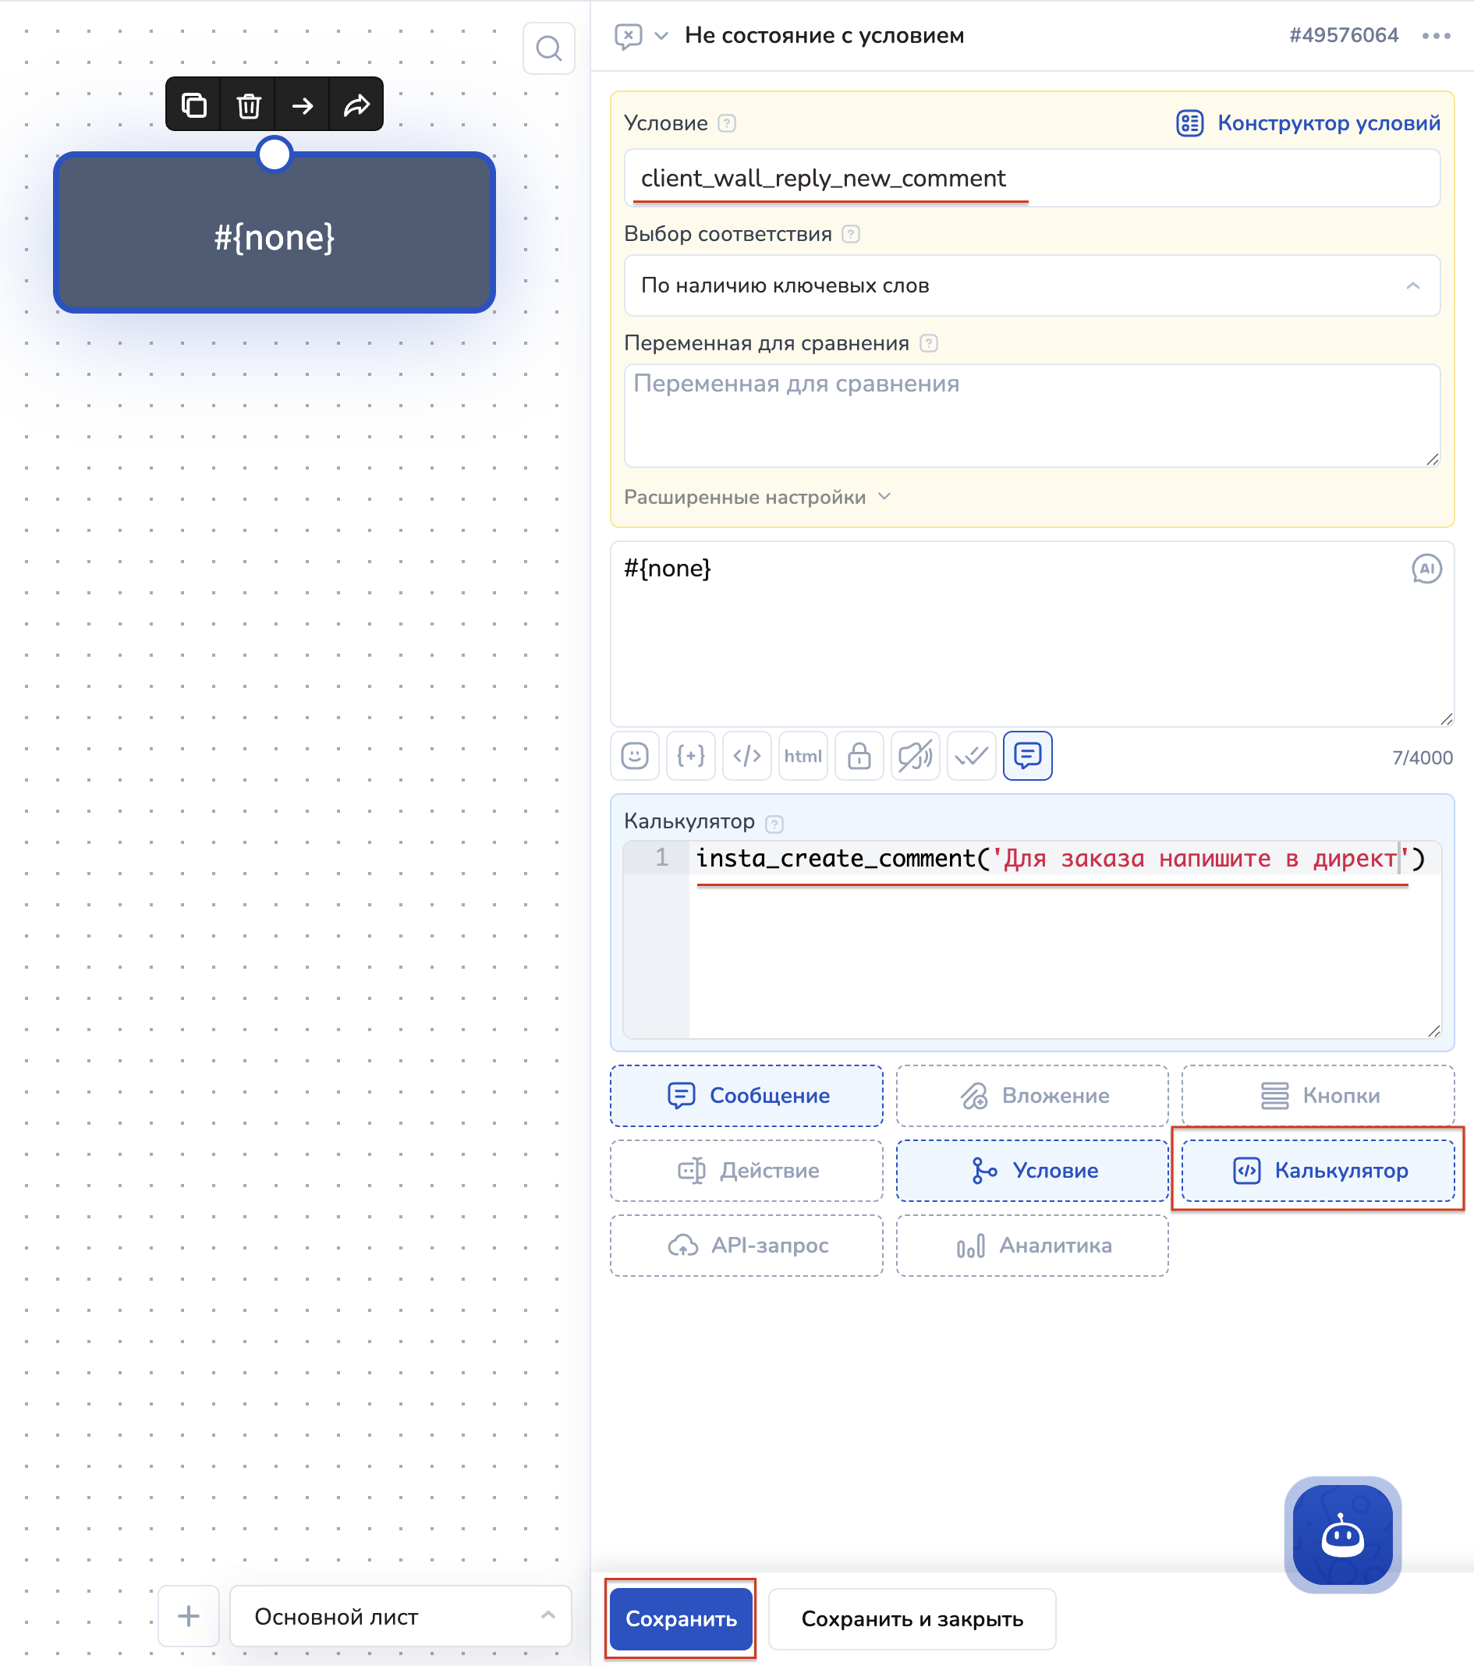Click the share forward arrow icon

[356, 105]
